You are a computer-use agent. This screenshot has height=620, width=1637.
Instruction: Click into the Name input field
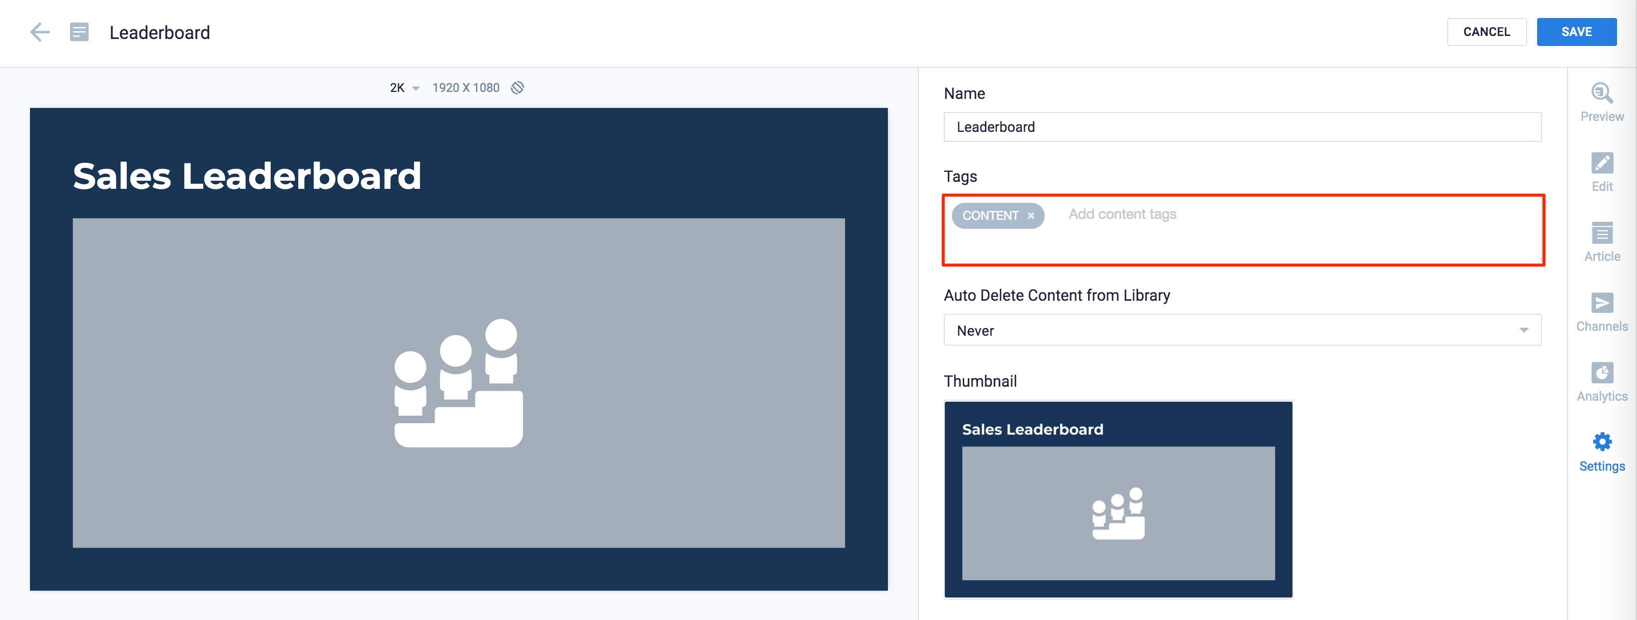coord(1241,127)
